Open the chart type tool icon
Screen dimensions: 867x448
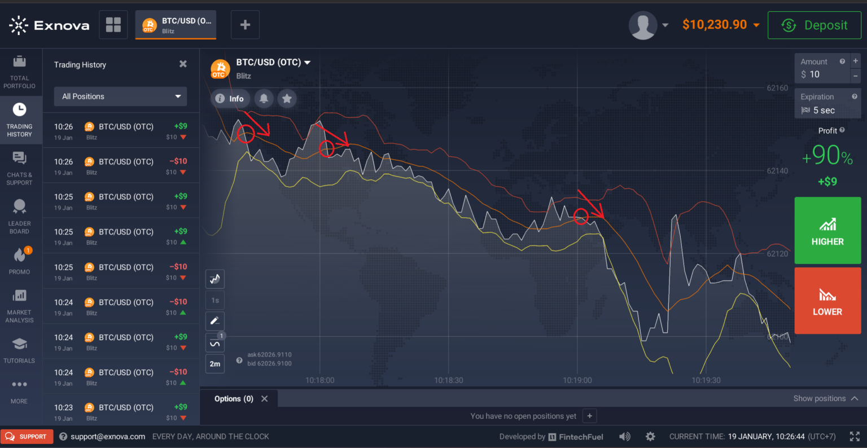tap(215, 279)
